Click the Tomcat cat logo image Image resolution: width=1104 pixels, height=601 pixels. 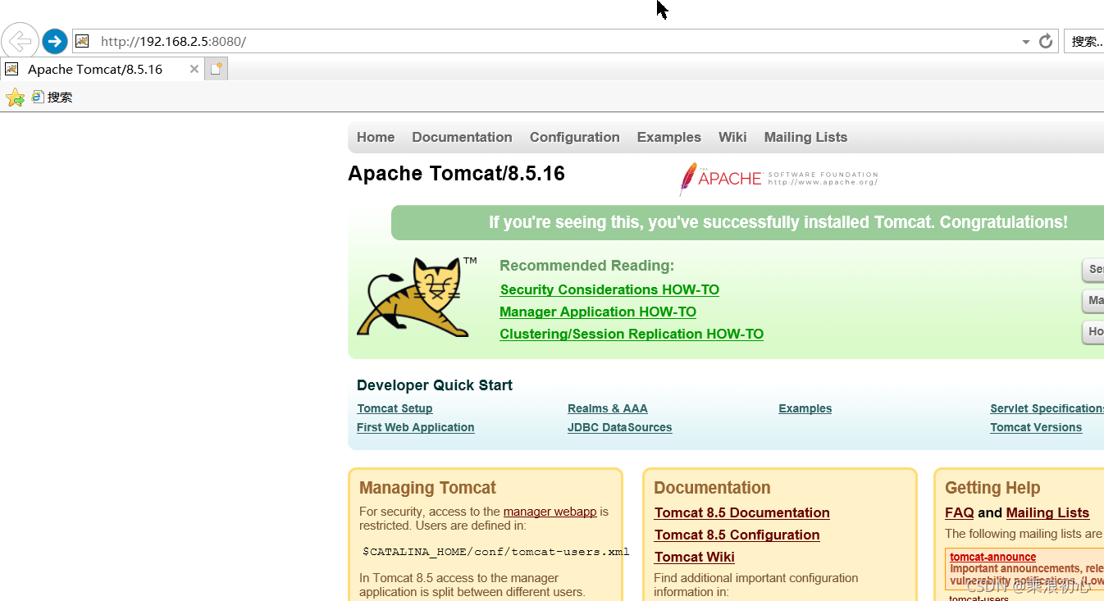(x=417, y=297)
